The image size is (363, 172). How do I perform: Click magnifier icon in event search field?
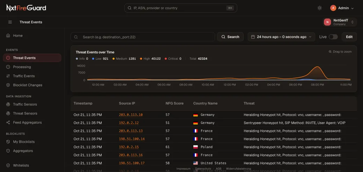[76, 37]
